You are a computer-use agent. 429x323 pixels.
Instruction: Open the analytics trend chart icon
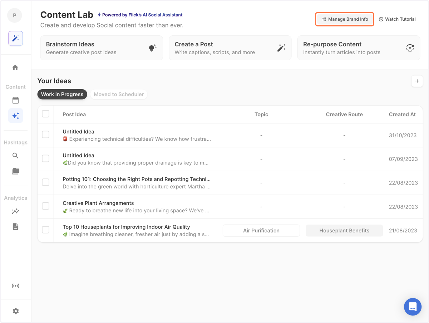click(15, 211)
